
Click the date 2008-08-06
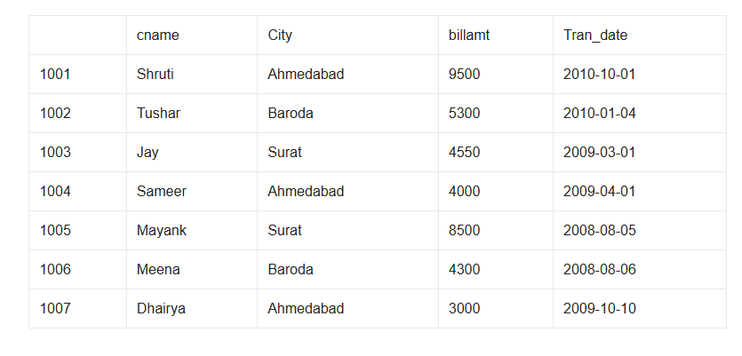600,270
